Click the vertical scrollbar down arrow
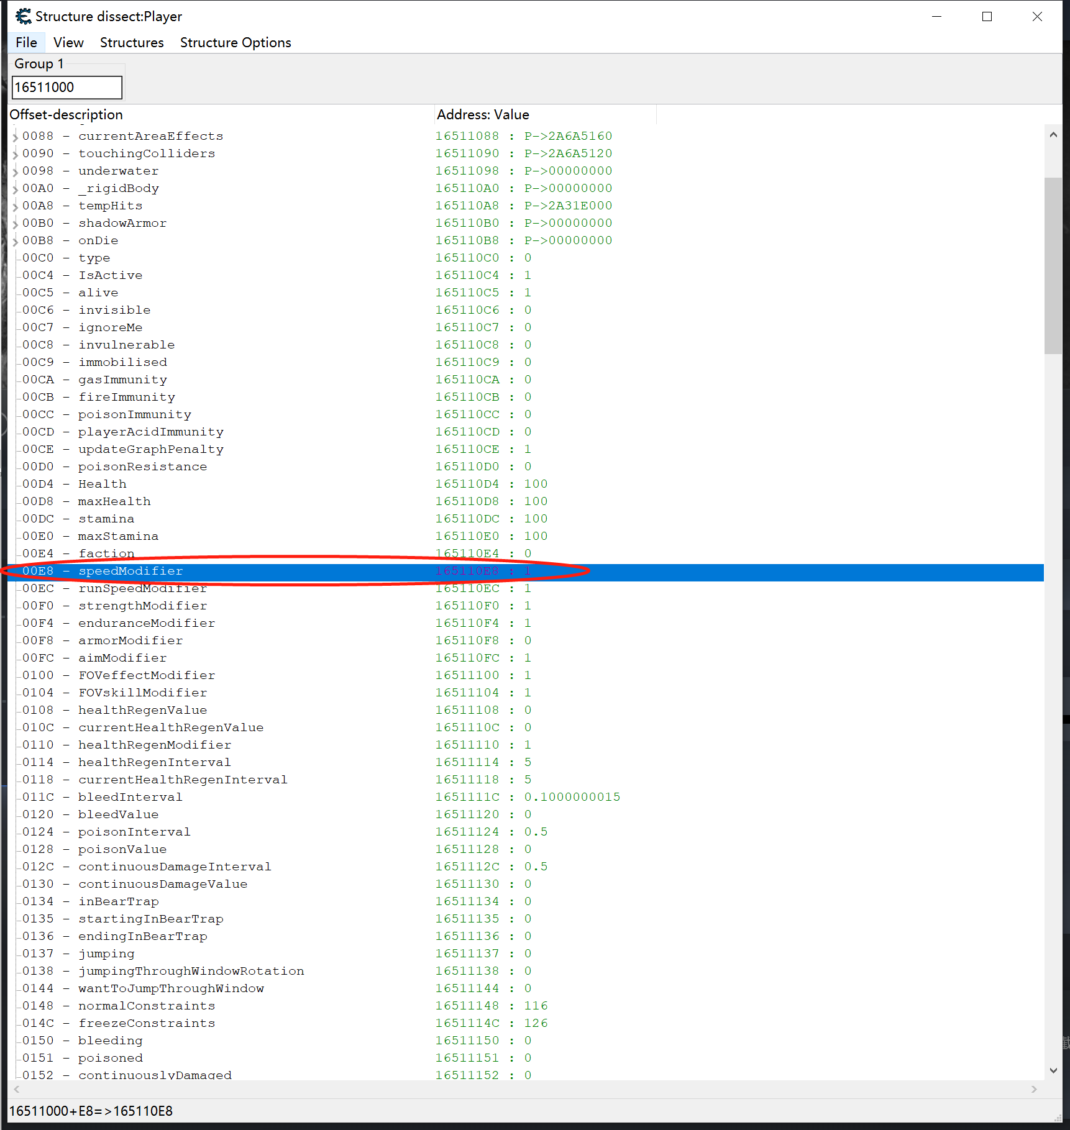This screenshot has width=1070, height=1130. pos(1053,1070)
